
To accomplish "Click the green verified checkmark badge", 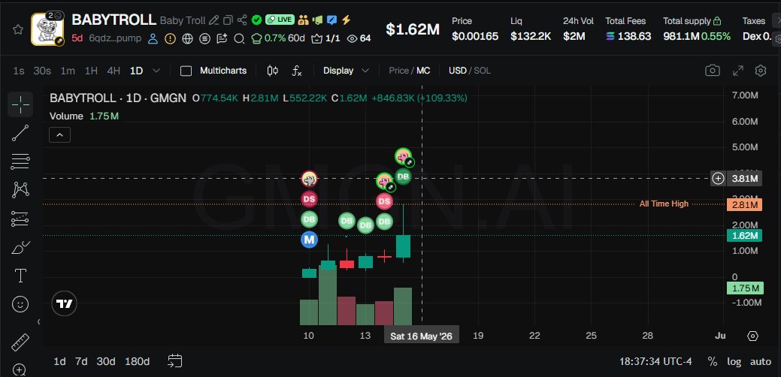I will tap(256, 20).
